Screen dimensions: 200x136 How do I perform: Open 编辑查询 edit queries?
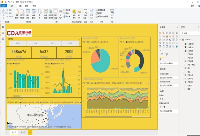[x=34, y=14]
